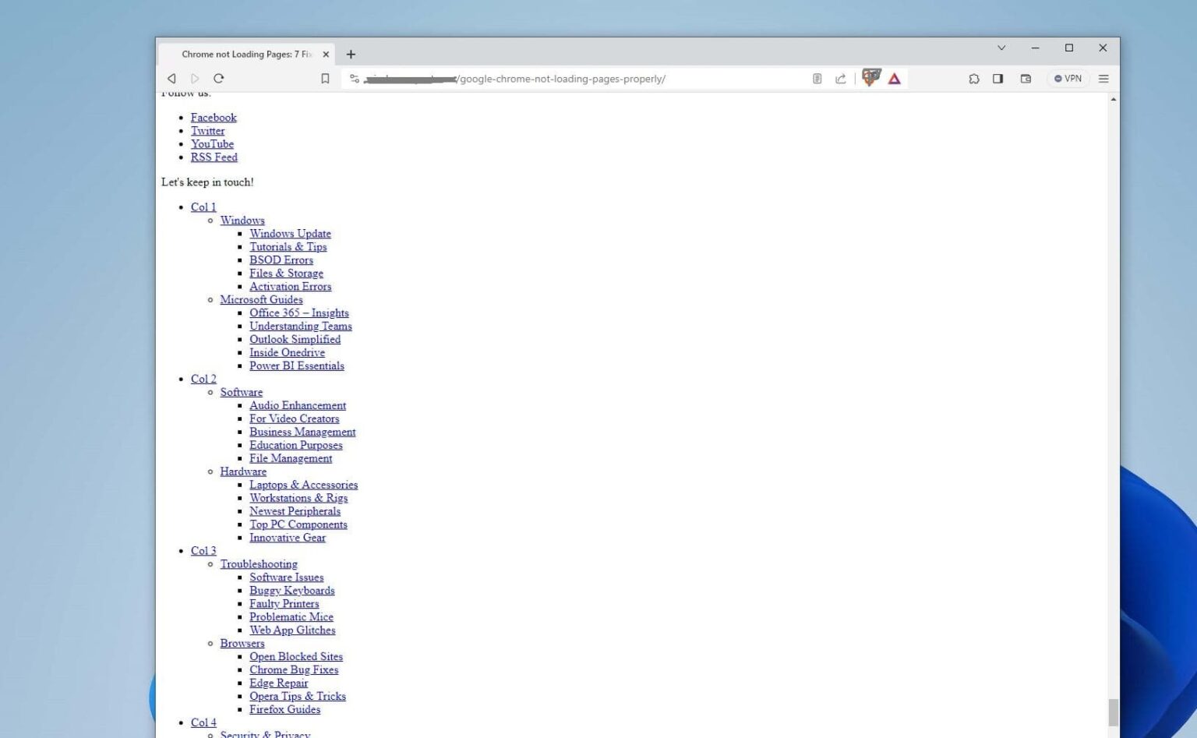Toggle the VPN control in the toolbar
Image resolution: width=1197 pixels, height=738 pixels.
[x=1067, y=78]
